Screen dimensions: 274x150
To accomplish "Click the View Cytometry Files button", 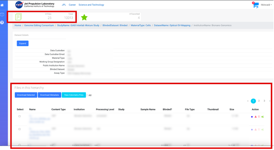I will pos(74,95).
